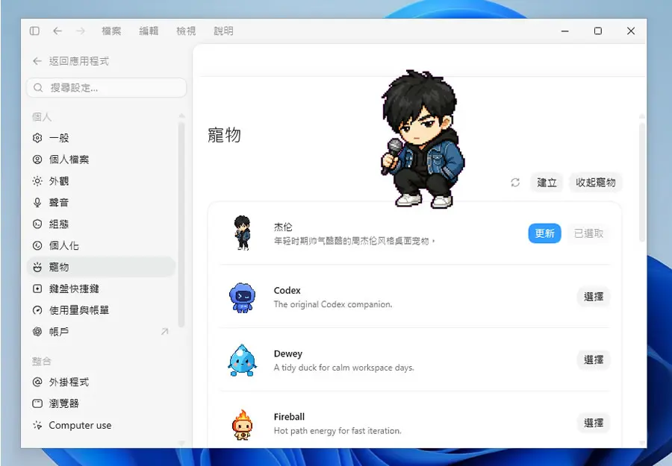
Task: Open the 檔案 menu
Action: (111, 31)
